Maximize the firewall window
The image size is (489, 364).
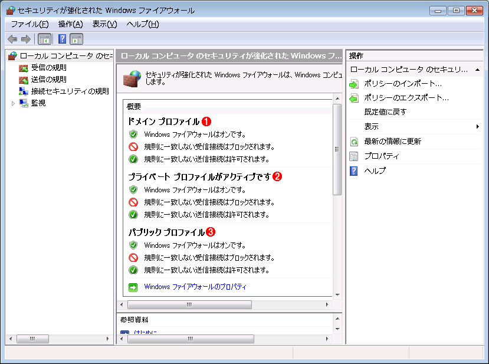456,11
